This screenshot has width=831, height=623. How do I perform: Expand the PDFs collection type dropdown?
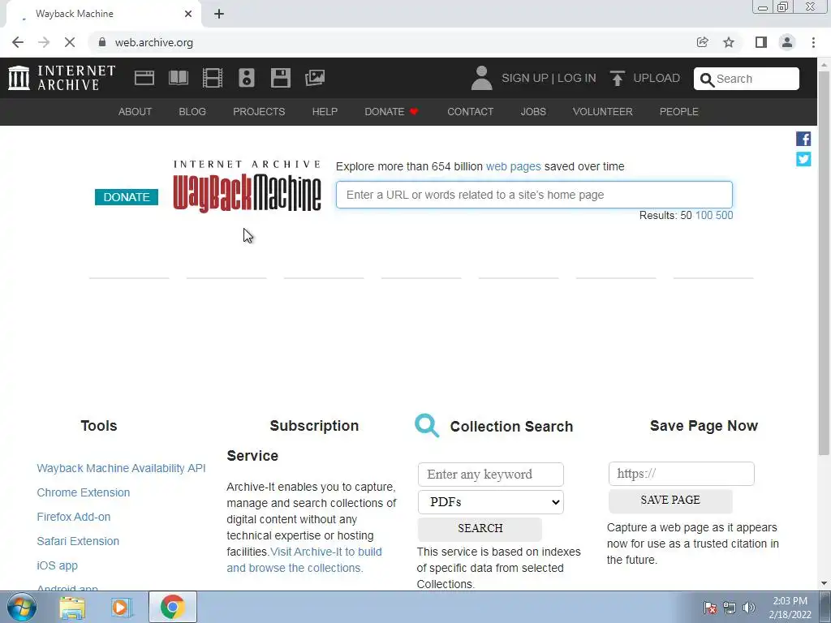tap(491, 502)
